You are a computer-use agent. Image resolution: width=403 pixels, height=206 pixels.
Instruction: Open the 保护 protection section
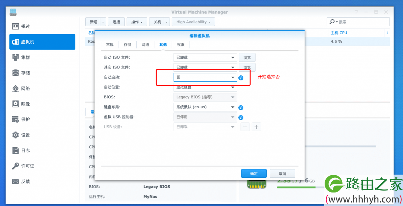tap(42, 119)
